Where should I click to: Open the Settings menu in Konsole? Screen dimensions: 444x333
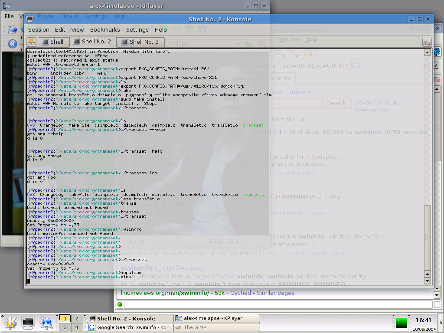[x=137, y=30]
